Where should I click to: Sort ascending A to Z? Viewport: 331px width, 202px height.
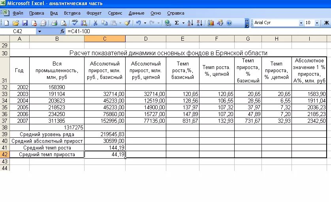190,23
